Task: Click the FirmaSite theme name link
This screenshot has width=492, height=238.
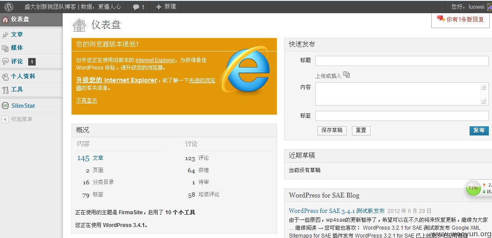Action: click(x=131, y=212)
